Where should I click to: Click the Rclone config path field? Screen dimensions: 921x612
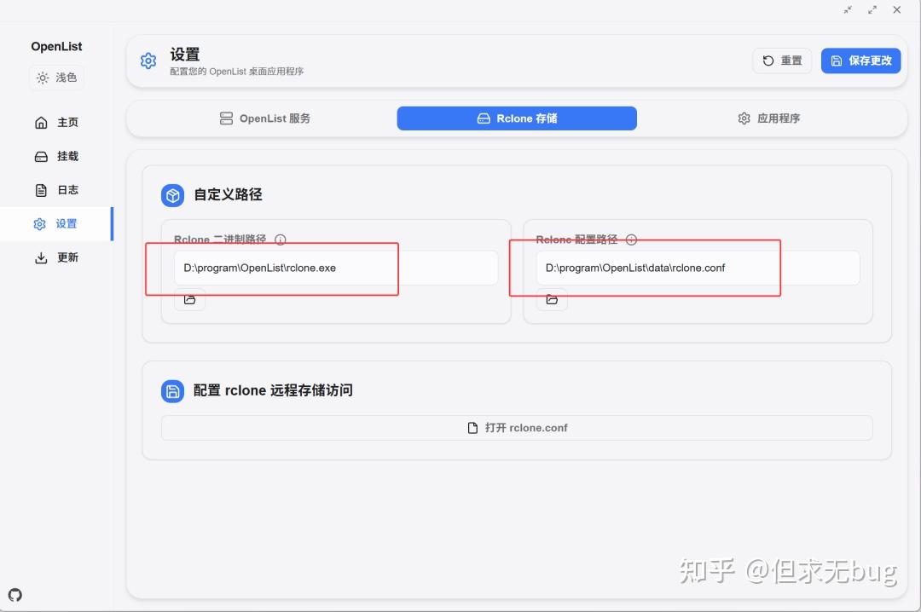698,268
